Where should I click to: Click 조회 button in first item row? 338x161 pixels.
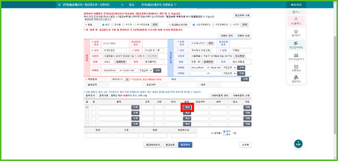135,107
